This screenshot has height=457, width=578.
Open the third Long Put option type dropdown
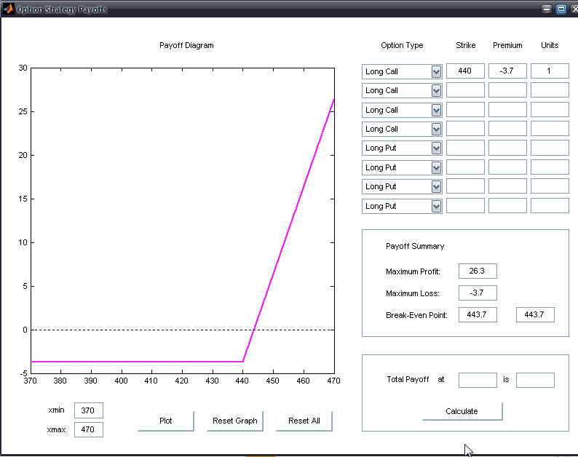402,186
